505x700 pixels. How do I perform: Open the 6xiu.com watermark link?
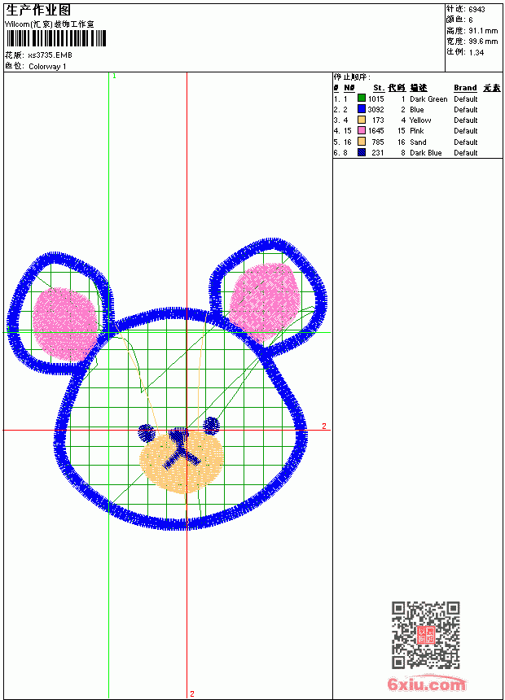pyautogui.click(x=426, y=684)
